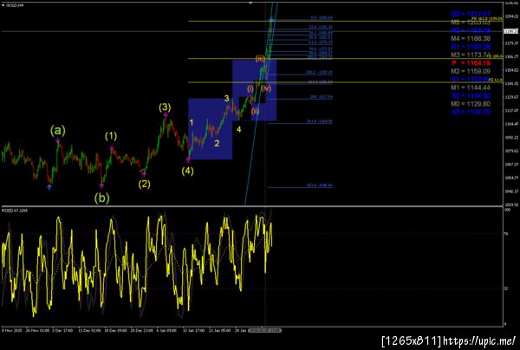520x350 pixels.
Task: Select the (a) wave label
Action: 58,131
